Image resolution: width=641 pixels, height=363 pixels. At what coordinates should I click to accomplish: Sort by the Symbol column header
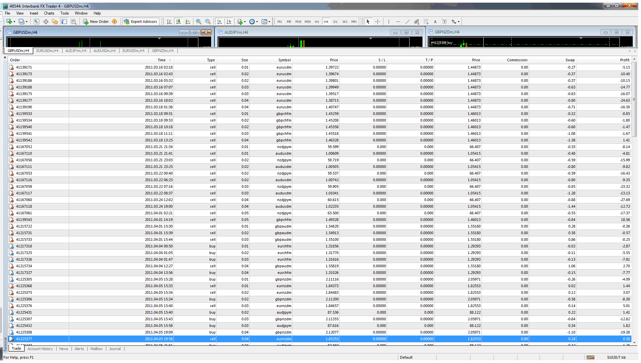tap(271, 60)
